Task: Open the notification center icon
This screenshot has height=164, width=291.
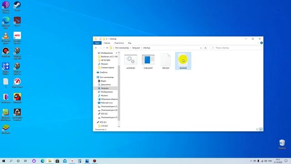Action: [x=286, y=161]
